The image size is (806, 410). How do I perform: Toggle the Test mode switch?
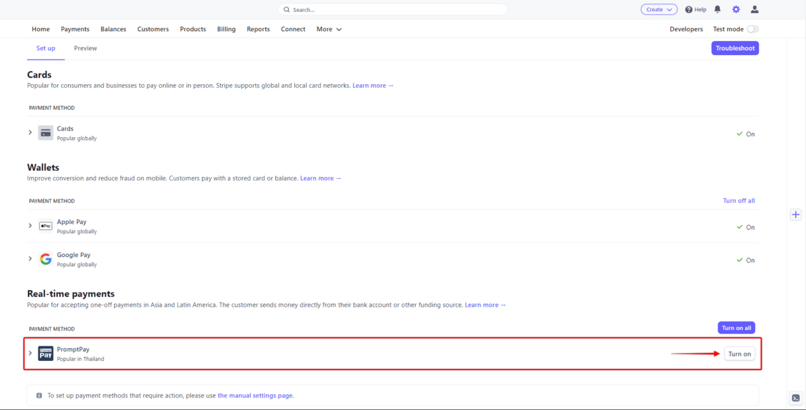click(x=753, y=29)
